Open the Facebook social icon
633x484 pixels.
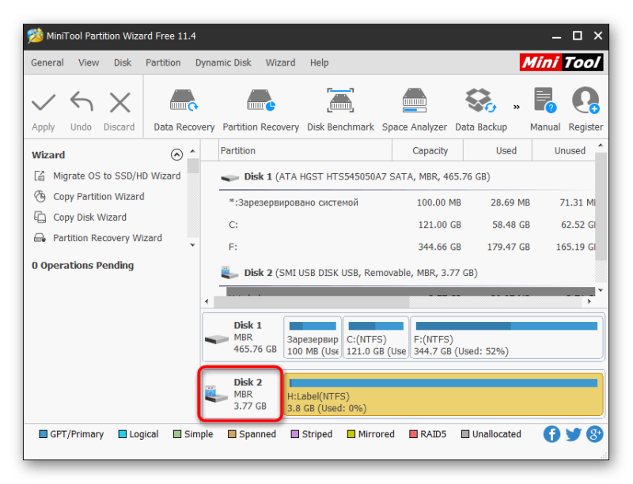(x=552, y=434)
